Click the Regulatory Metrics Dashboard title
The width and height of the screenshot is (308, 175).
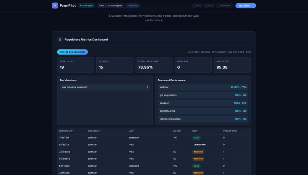pyautogui.click(x=86, y=40)
